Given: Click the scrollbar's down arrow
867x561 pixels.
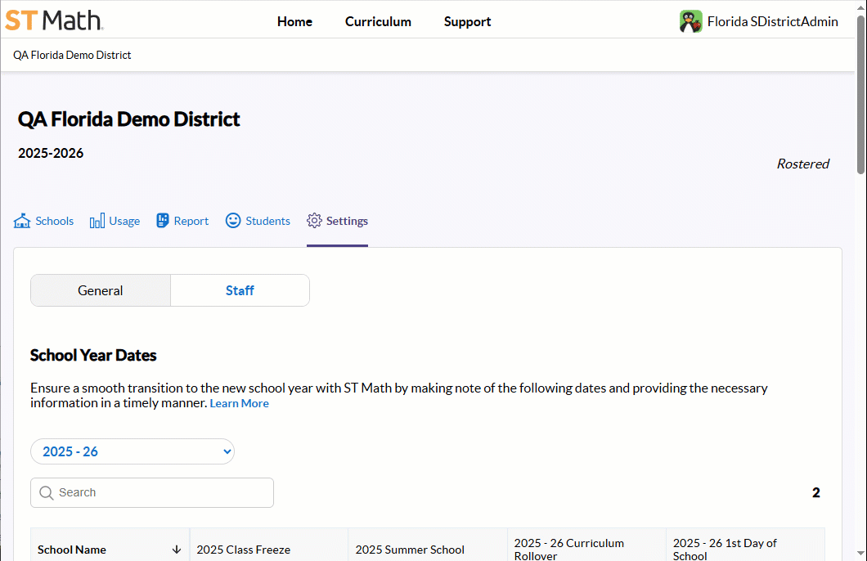Looking at the screenshot, I should click(x=860, y=554).
